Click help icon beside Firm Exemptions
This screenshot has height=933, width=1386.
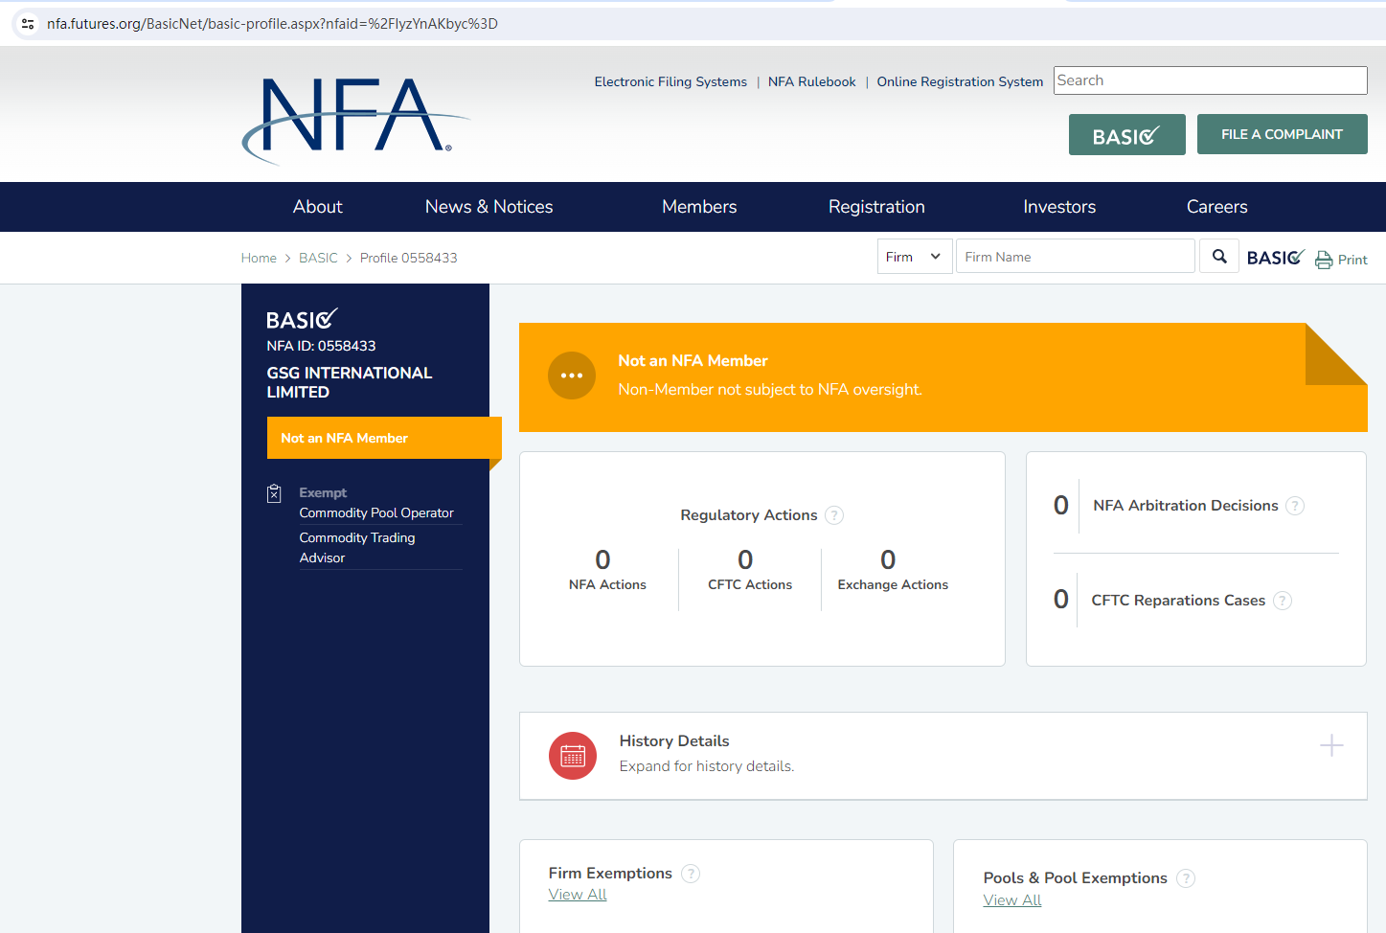click(691, 874)
